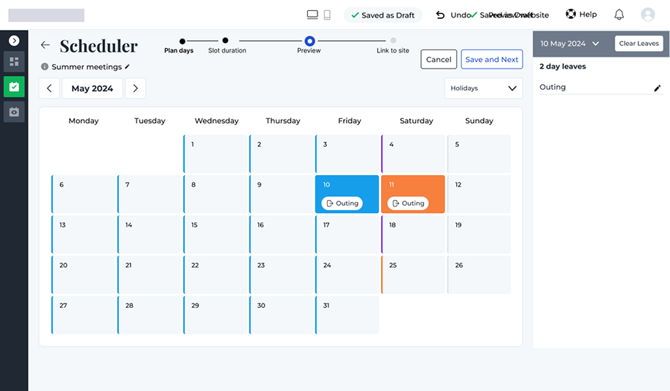The image size is (670, 391).
Task: Switch to desktop preview view
Action: (312, 15)
